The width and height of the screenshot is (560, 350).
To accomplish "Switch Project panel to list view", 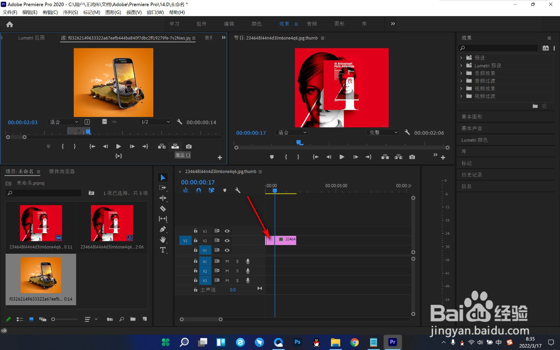I will coord(20,319).
